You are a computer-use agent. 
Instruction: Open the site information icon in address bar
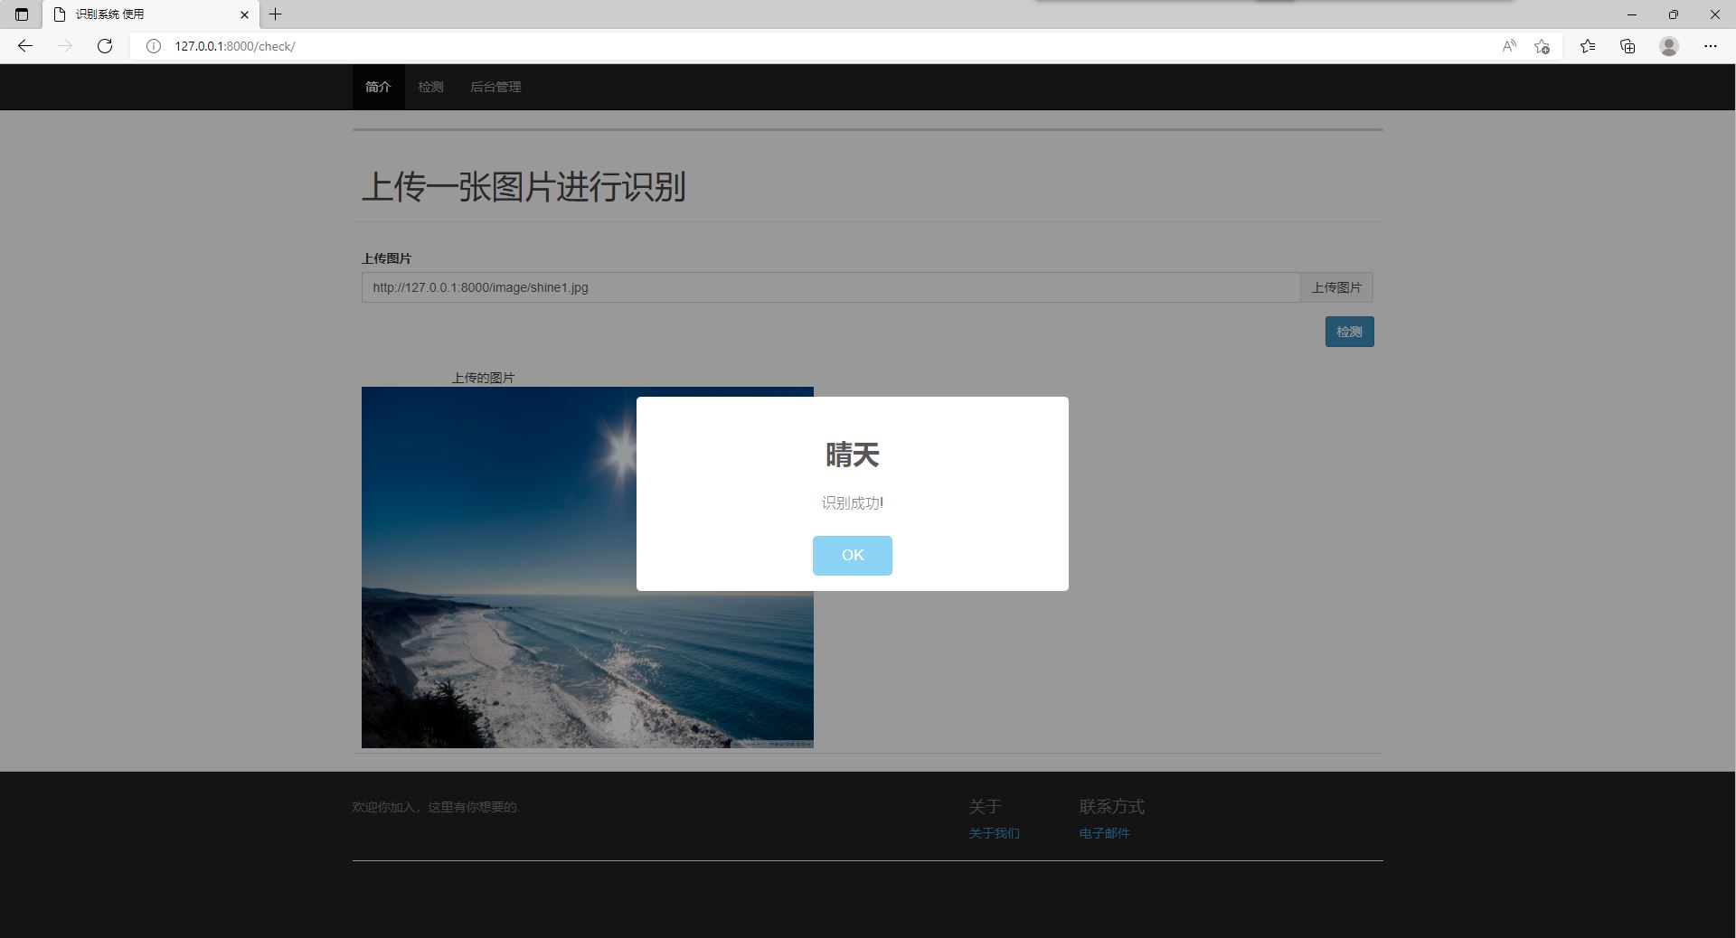click(x=154, y=46)
